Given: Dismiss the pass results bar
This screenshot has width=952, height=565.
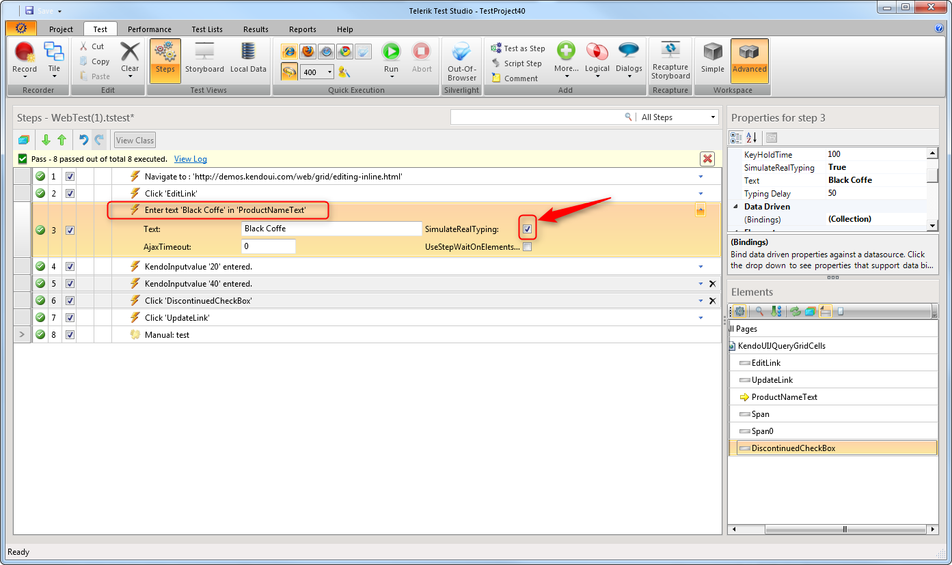Looking at the screenshot, I should click(707, 159).
